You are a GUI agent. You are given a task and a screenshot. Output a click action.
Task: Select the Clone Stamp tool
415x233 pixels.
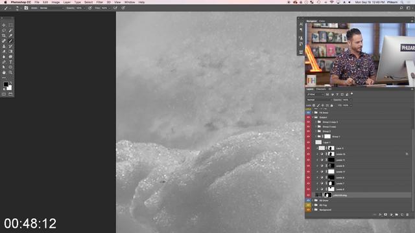(x=4, y=46)
